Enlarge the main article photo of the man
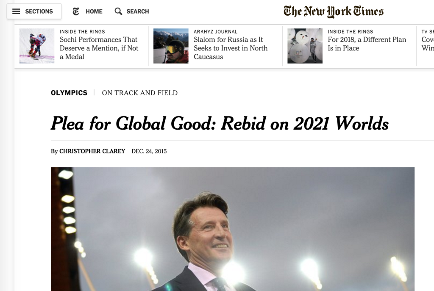Image resolution: width=434 pixels, height=291 pixels. (x=233, y=229)
